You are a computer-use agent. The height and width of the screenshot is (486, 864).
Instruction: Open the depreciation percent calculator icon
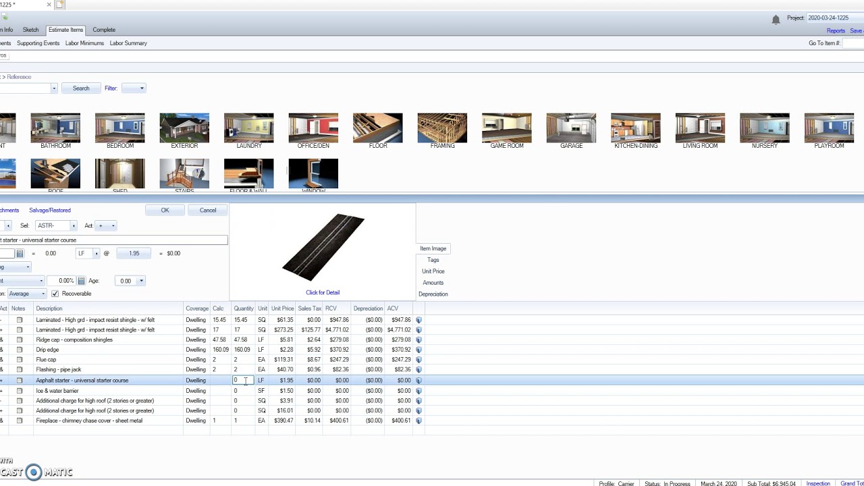point(81,281)
